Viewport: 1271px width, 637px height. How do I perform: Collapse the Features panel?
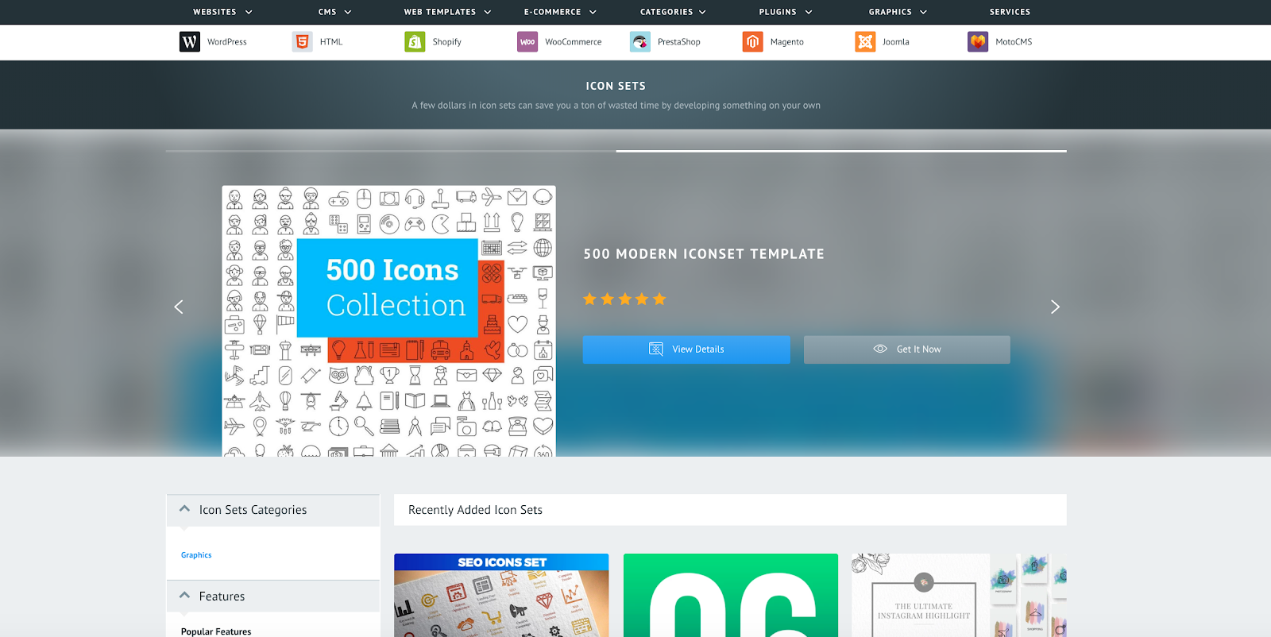(185, 596)
